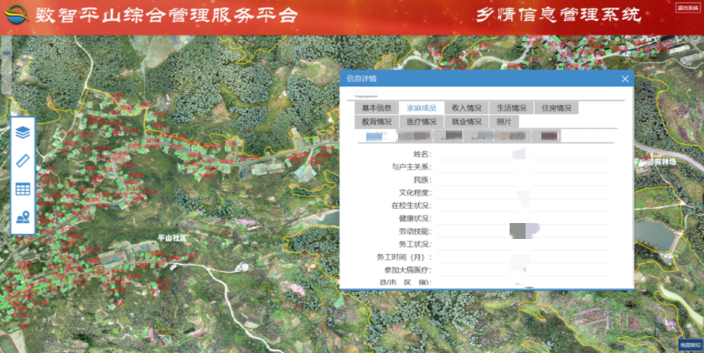
Task: Click the platform logo in header
Action: pyautogui.click(x=16, y=14)
